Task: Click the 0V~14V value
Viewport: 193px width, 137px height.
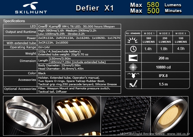Action: click(44, 47)
